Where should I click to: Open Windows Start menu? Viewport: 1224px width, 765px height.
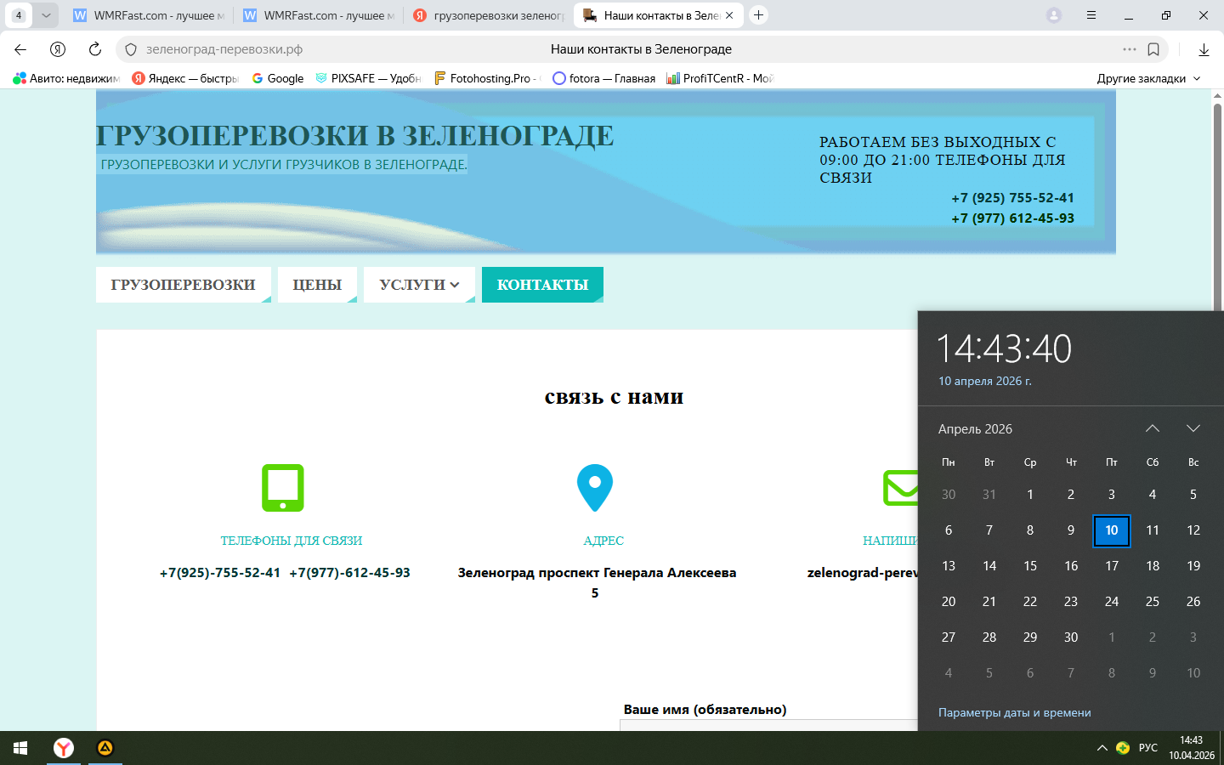pyautogui.click(x=20, y=748)
